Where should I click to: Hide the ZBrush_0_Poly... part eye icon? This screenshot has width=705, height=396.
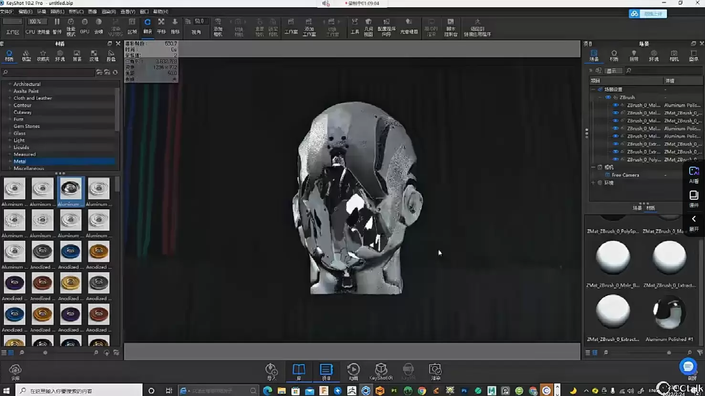click(616, 160)
